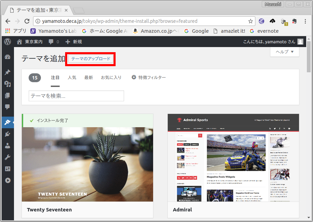
Task: Expand the ヘルプ help dropdown
Action: pyautogui.click(x=284, y=52)
